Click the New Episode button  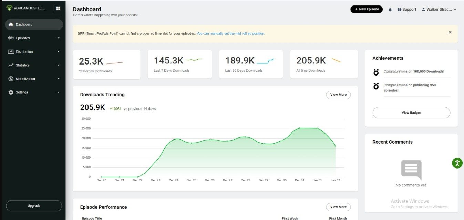366,9
